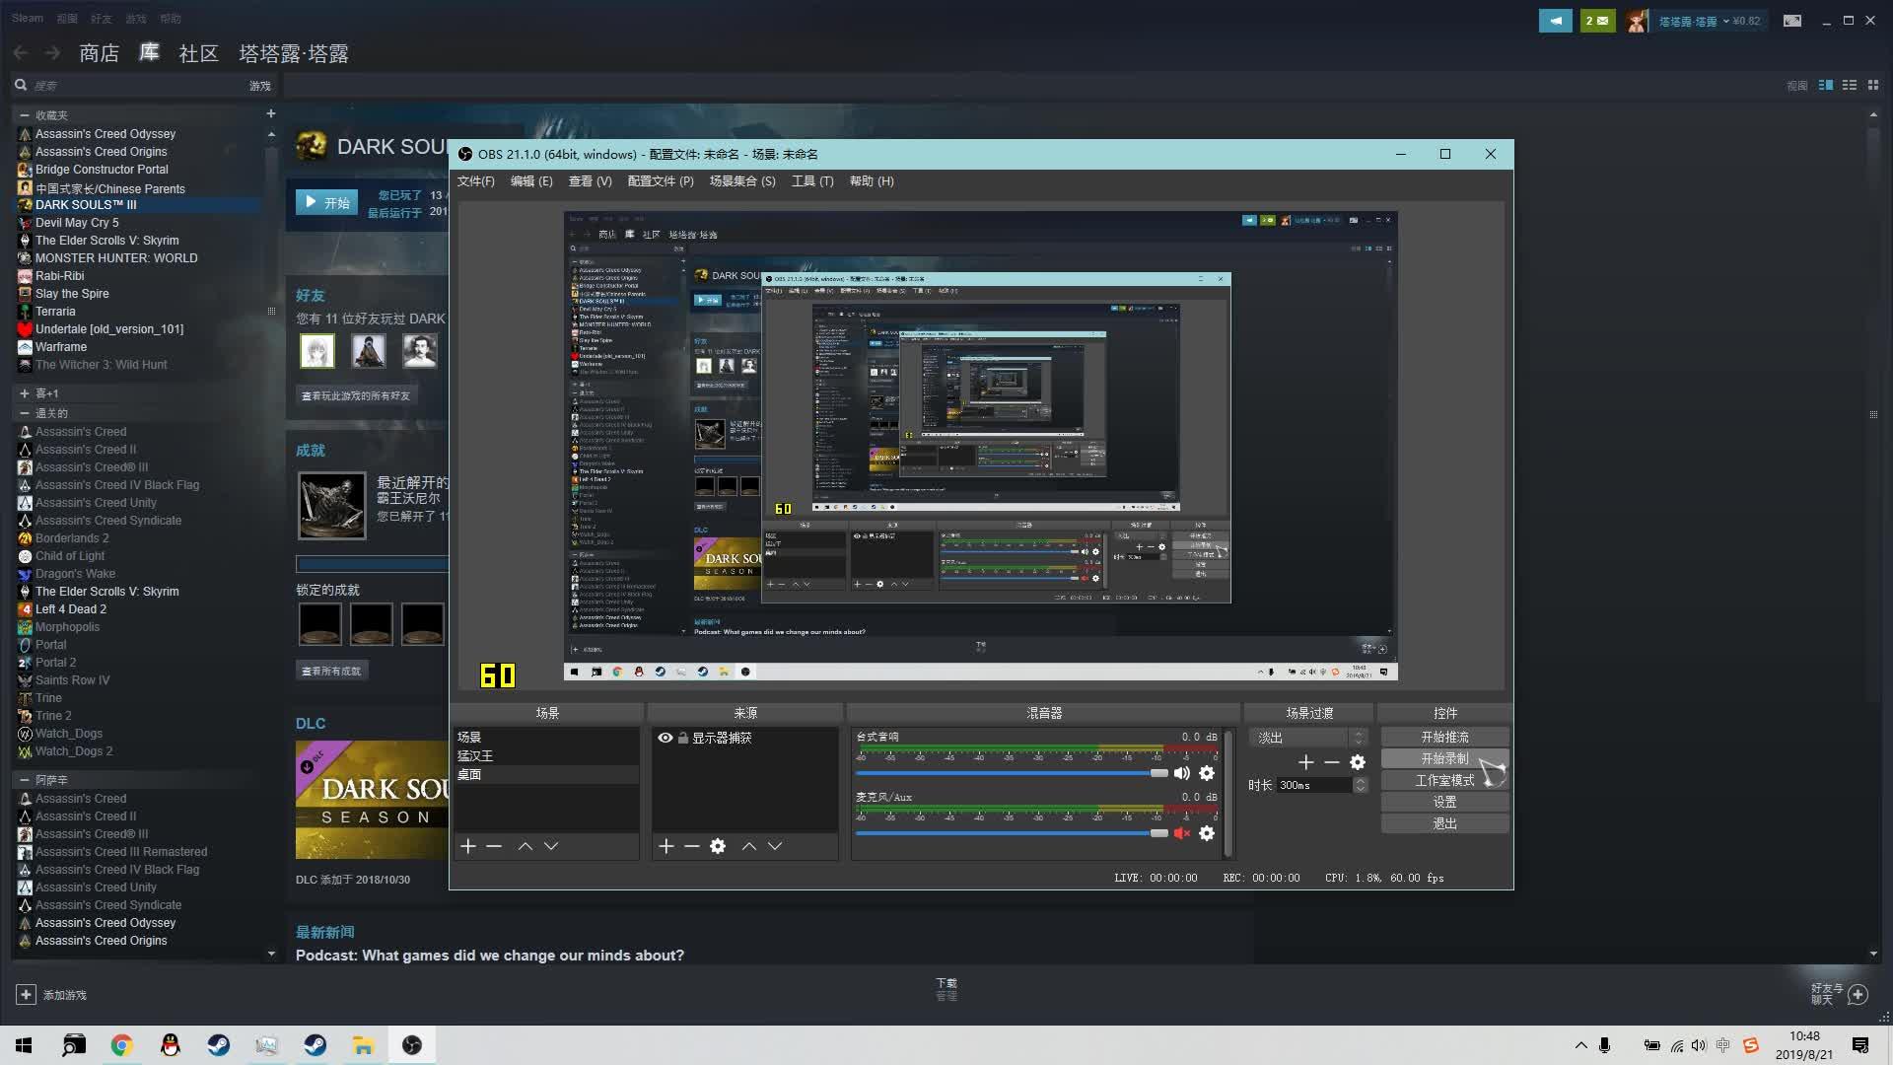Toggle lock on 显示器捕获 source
Image resolution: width=1893 pixels, height=1065 pixels.
[x=682, y=738]
